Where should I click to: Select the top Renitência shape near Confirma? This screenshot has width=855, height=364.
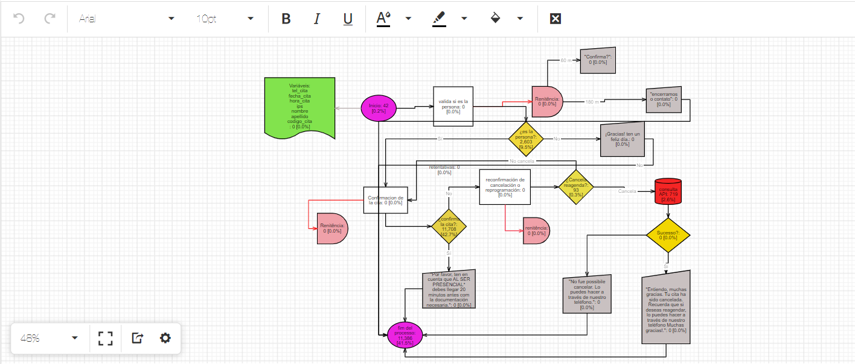[x=547, y=101]
